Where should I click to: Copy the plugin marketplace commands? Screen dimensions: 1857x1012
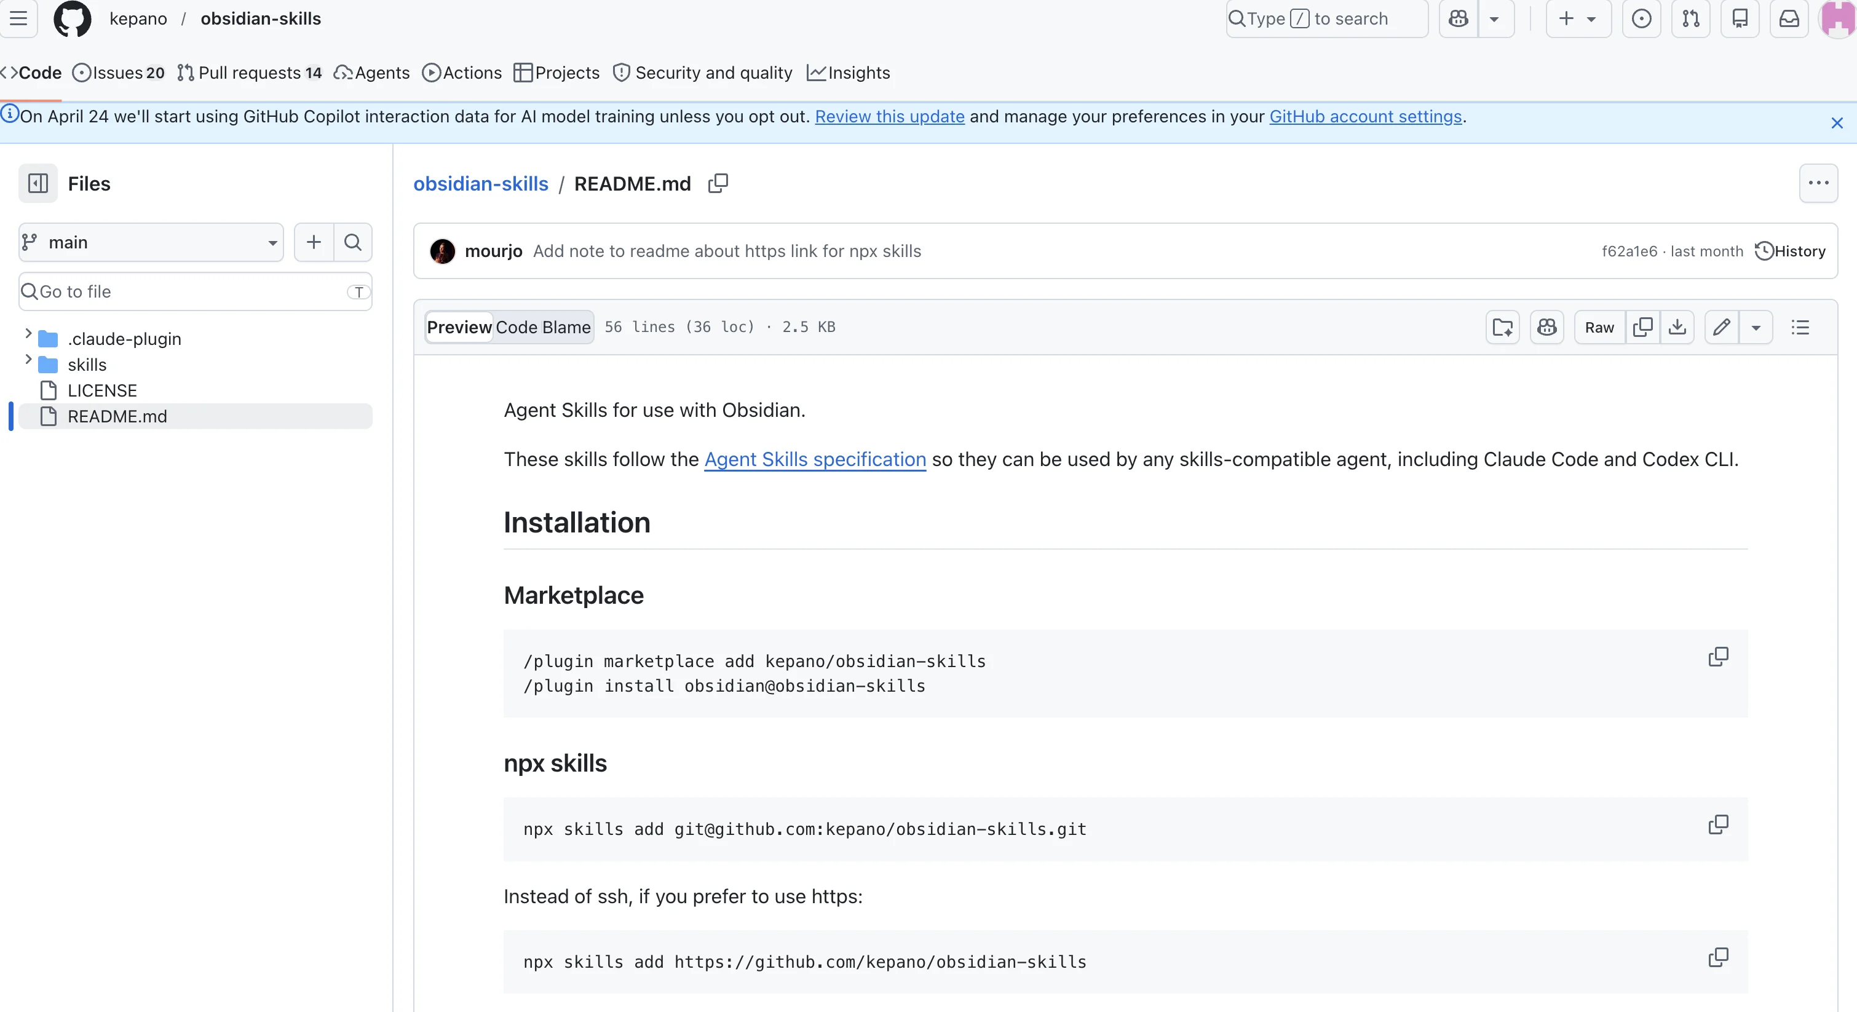1719,657
